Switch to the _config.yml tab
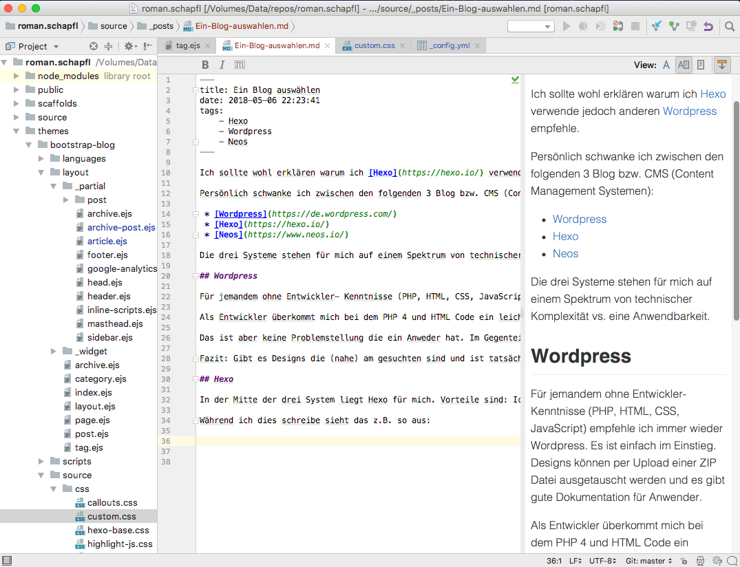Screen dimensions: 740x567 point(450,45)
